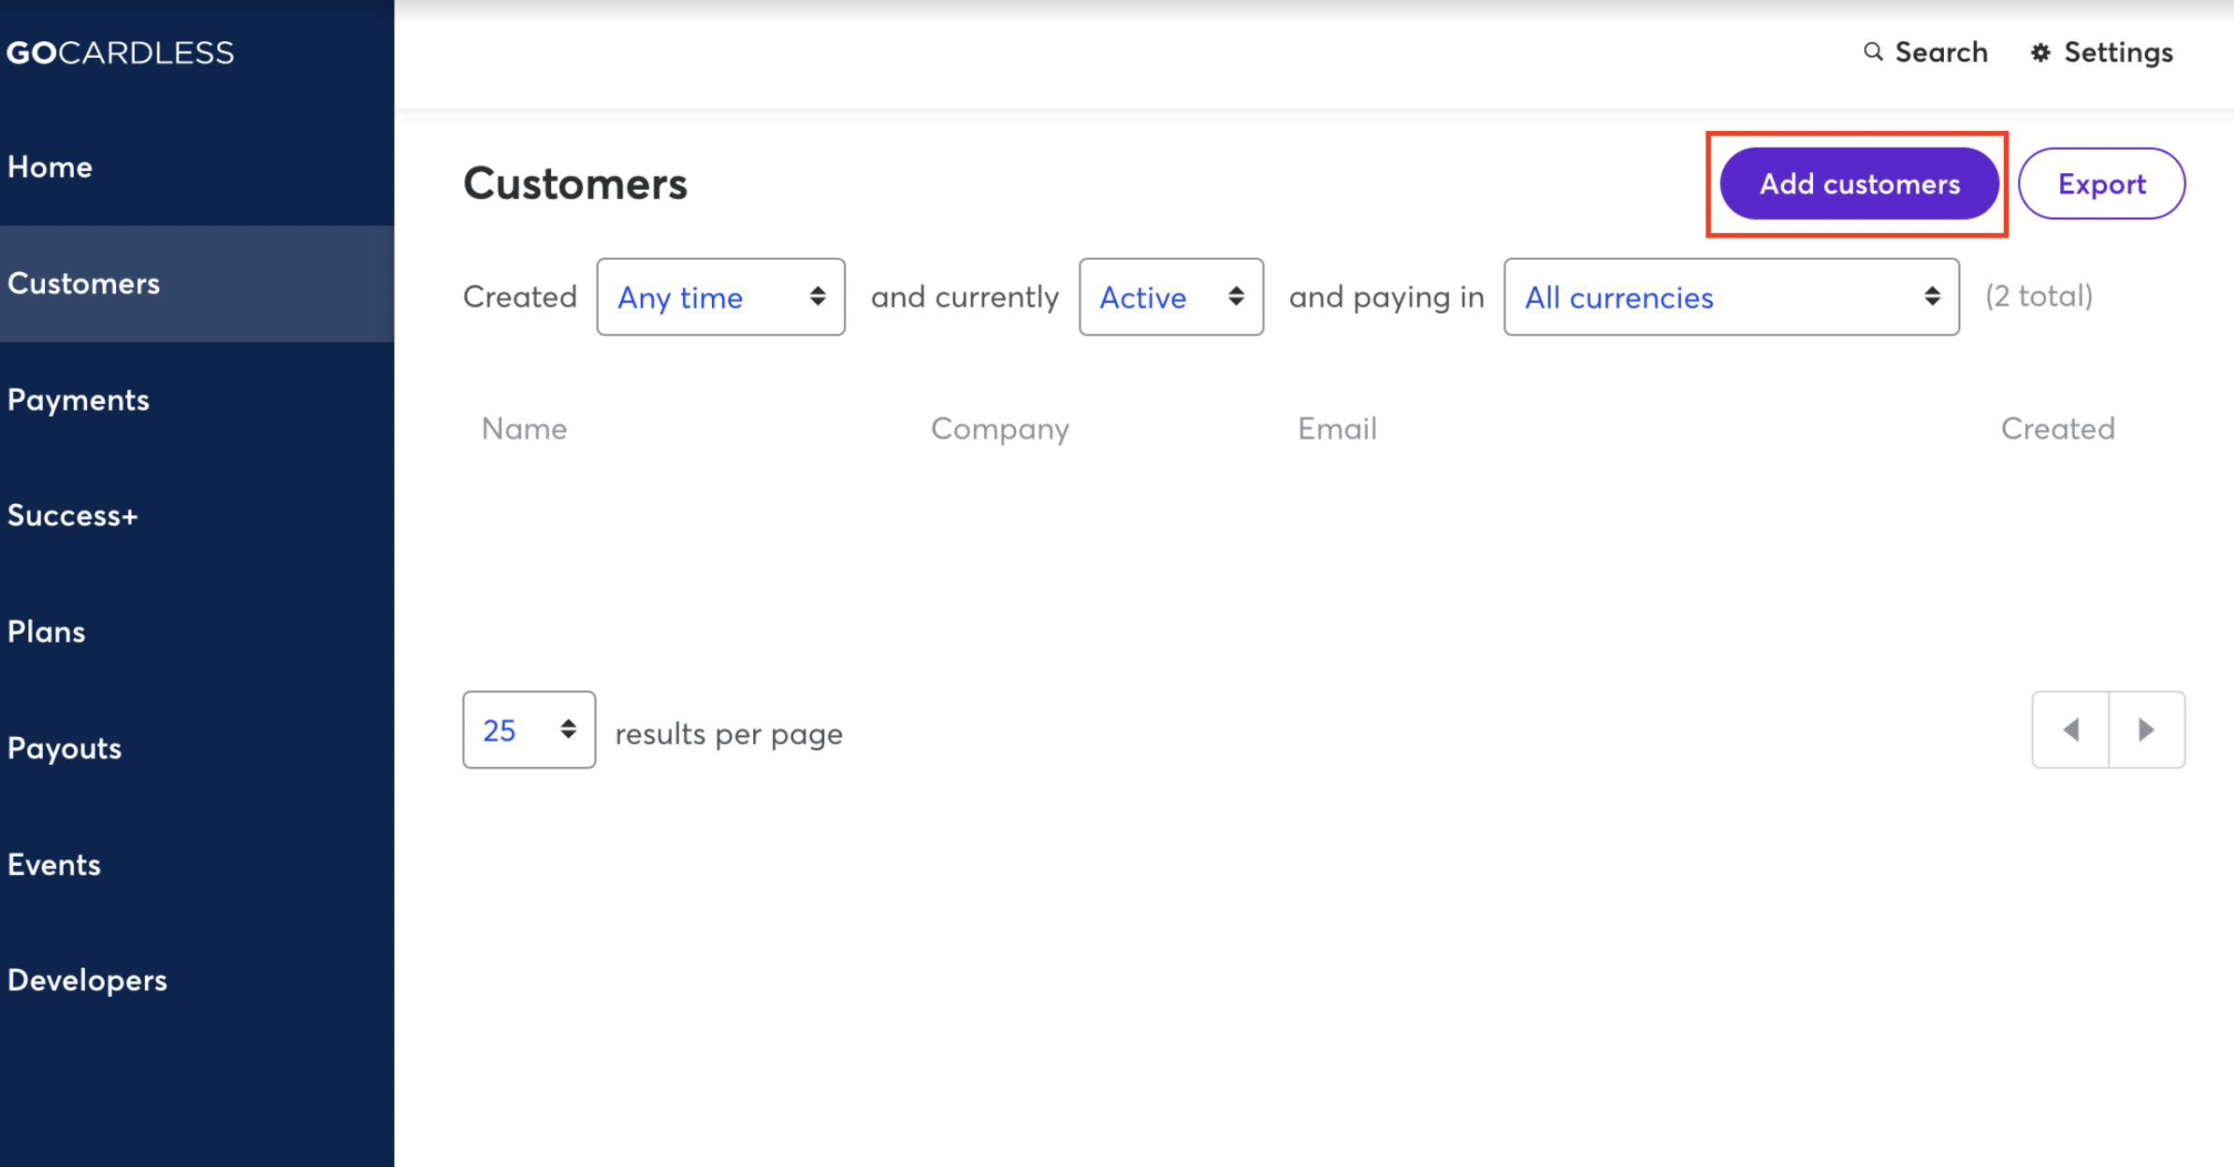Change the 'Active' status filter
Screen dimensions: 2234x1167
click(1171, 297)
